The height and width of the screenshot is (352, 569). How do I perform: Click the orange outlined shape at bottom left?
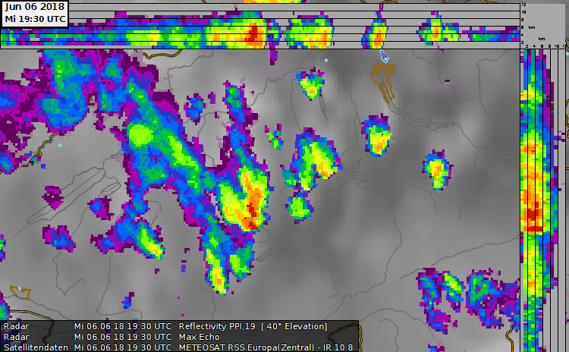click(20, 293)
